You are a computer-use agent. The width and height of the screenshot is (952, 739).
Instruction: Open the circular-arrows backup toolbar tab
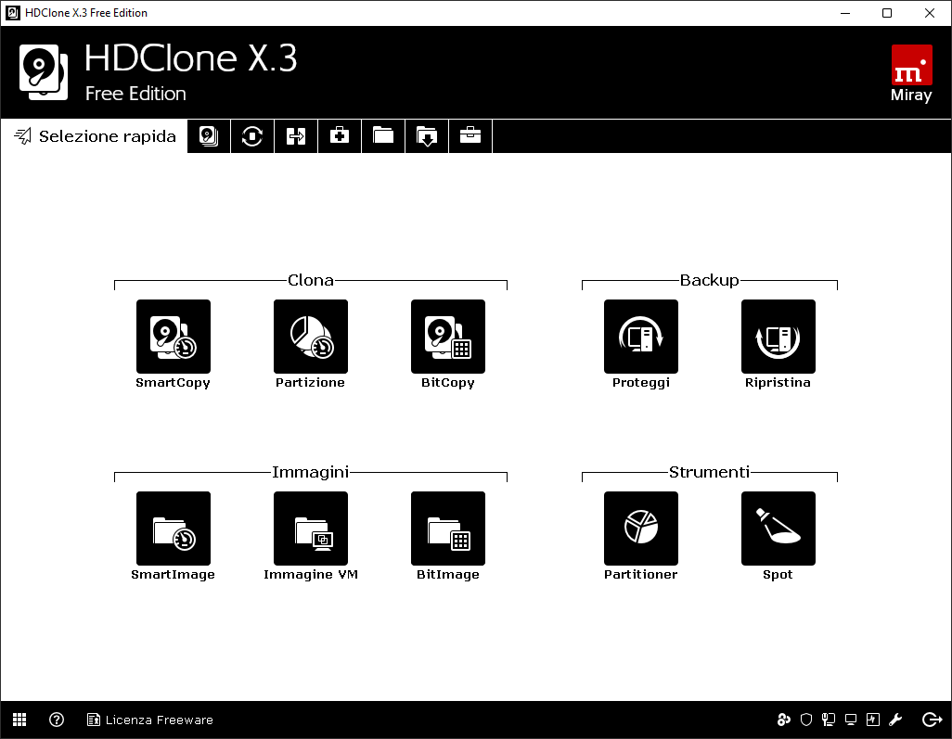tap(252, 136)
